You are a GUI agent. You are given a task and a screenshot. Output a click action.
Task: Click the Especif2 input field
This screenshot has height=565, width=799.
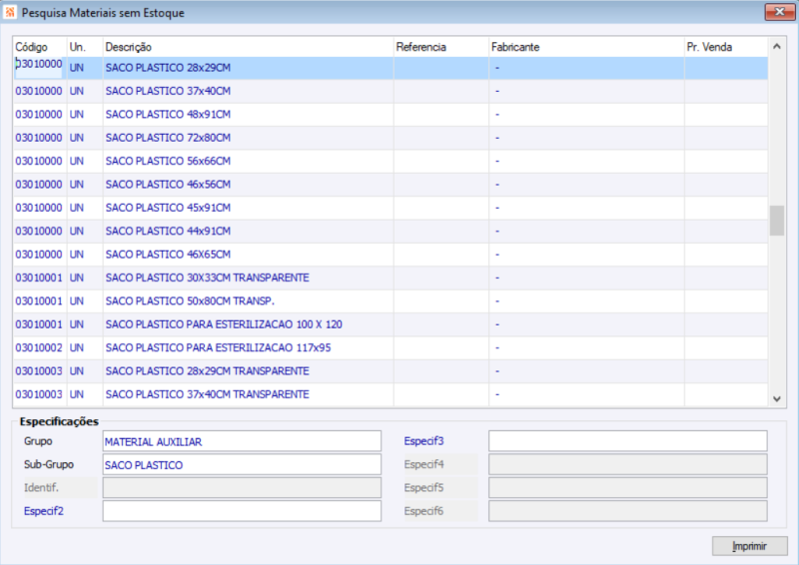pos(242,511)
